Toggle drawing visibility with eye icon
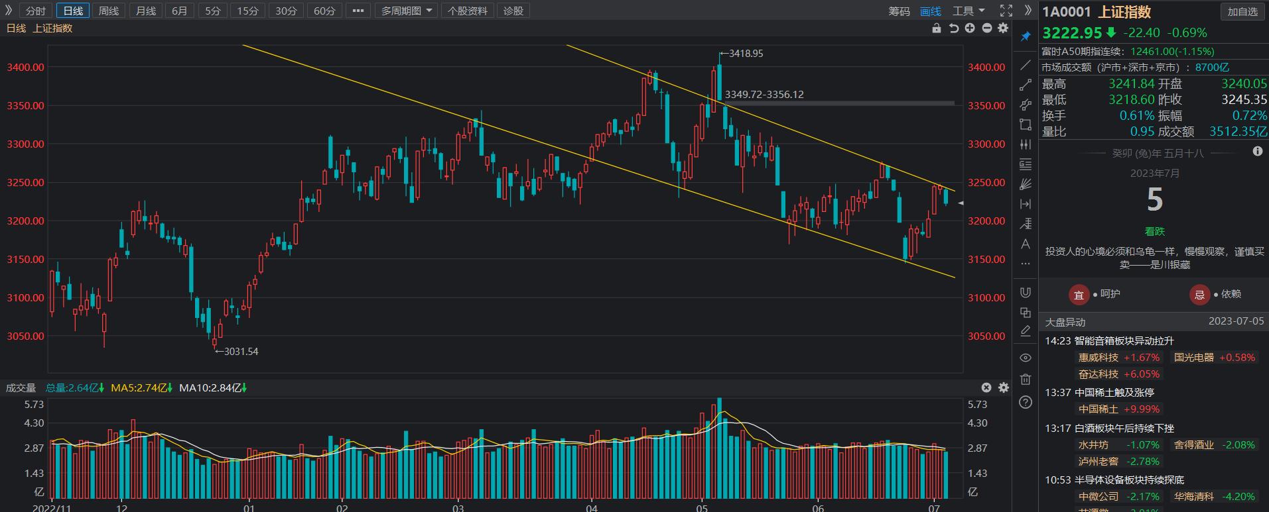The height and width of the screenshot is (512, 1269). 1026,358
